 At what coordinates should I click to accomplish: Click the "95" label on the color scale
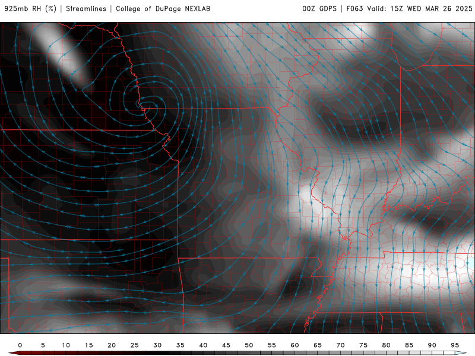pyautogui.click(x=455, y=345)
